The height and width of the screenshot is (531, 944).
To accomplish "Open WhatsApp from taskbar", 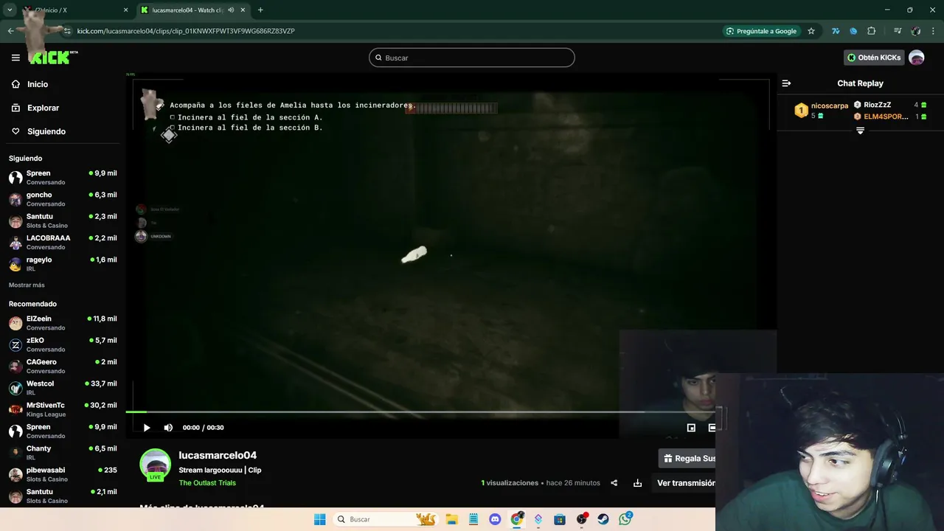I will click(625, 519).
